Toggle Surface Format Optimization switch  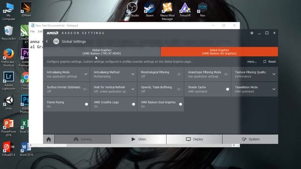tap(85, 89)
